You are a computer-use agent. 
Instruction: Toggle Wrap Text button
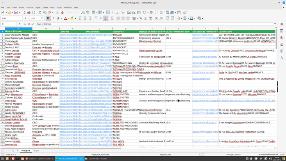coord(112,18)
